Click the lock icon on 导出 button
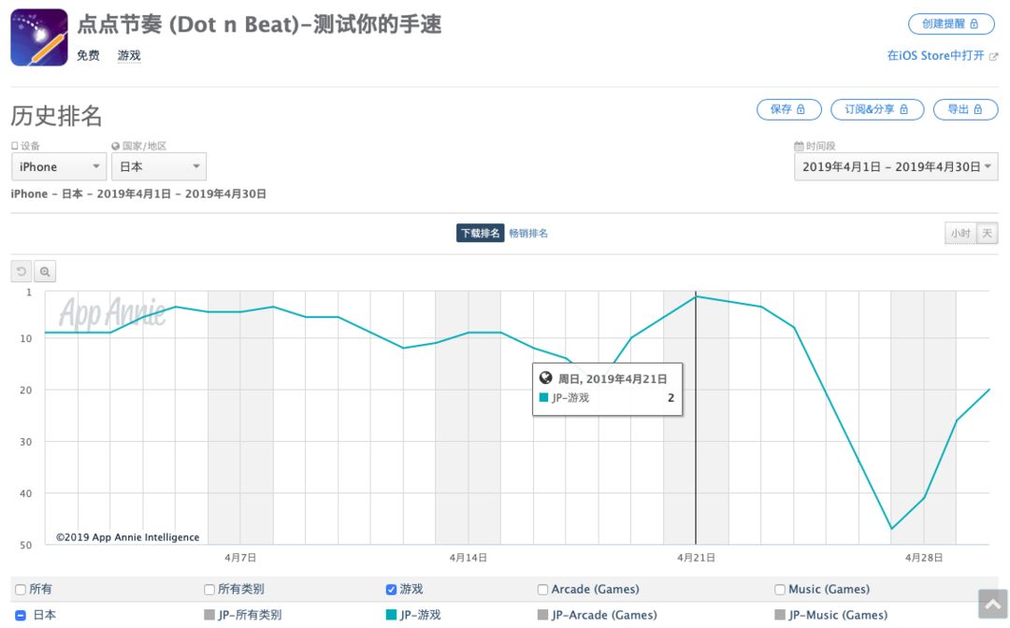The image size is (1010, 628). [978, 109]
